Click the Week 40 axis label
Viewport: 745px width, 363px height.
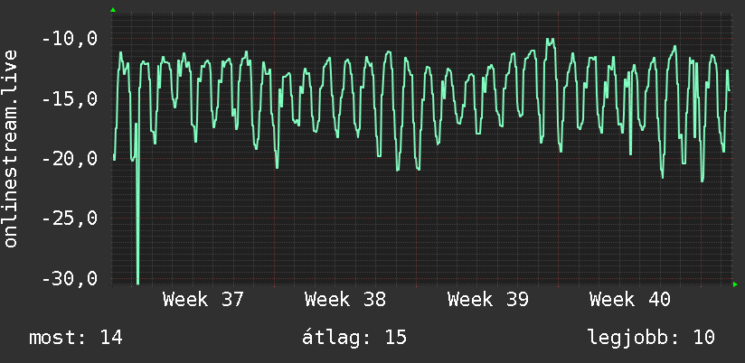coord(629,300)
